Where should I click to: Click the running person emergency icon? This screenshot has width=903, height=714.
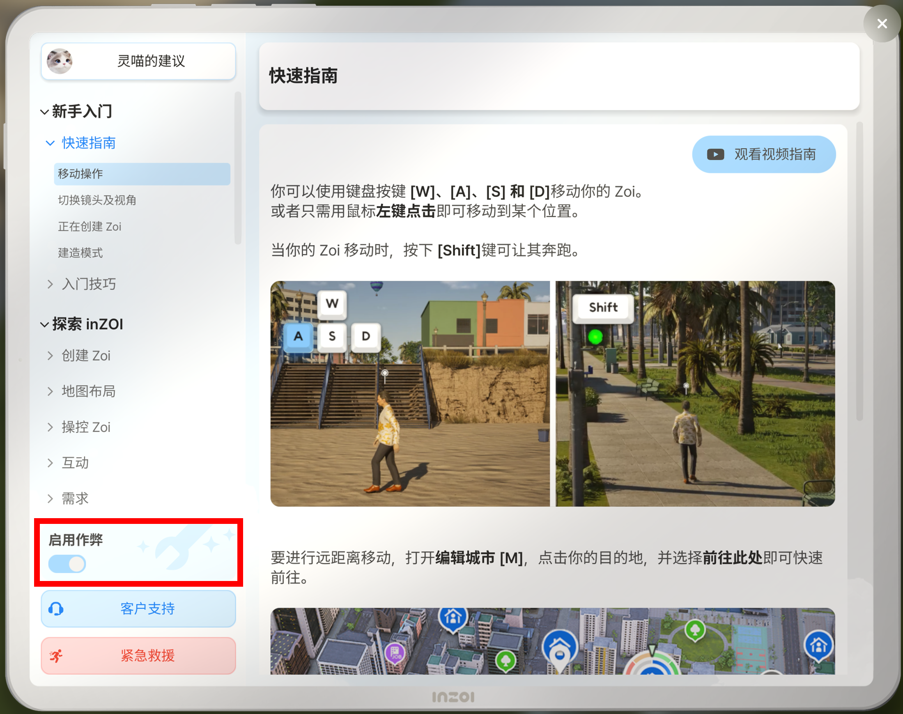56,655
